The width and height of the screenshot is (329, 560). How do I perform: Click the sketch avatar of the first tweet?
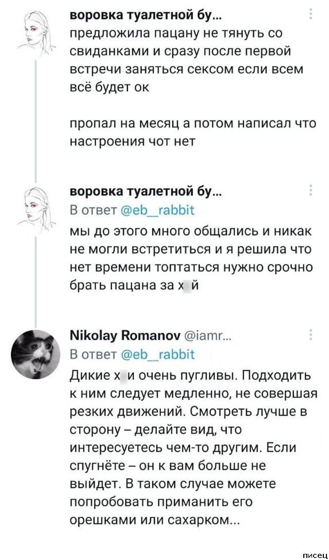pos(37,33)
